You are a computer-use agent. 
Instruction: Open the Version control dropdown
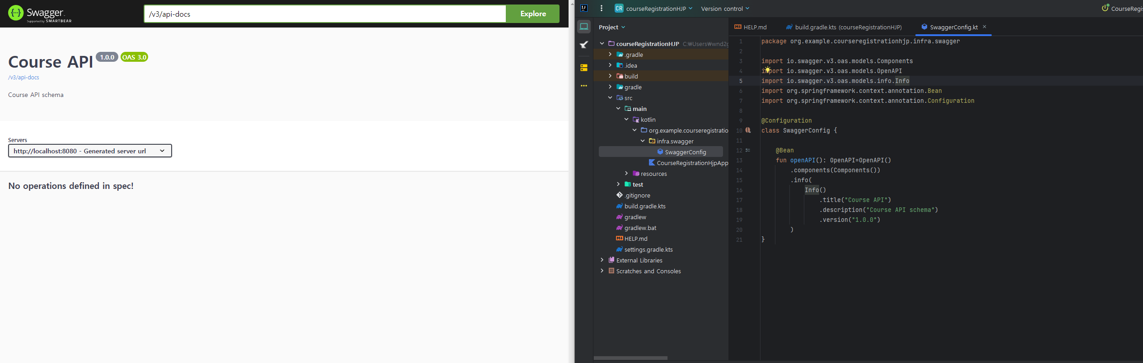(x=725, y=9)
